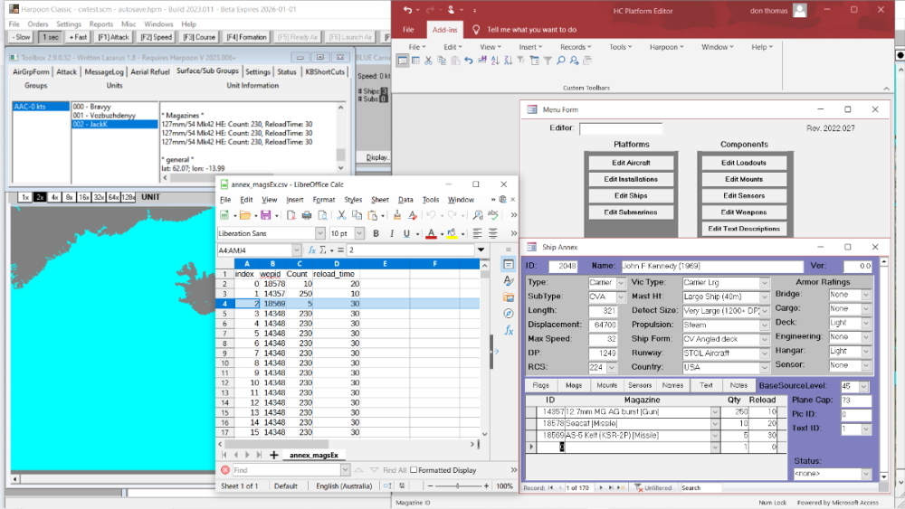Select 1x zoom toggle in Harpoon map
The image size is (905, 509).
pyautogui.click(x=24, y=197)
